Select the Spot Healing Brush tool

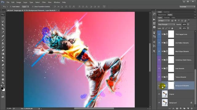(x=3, y=36)
